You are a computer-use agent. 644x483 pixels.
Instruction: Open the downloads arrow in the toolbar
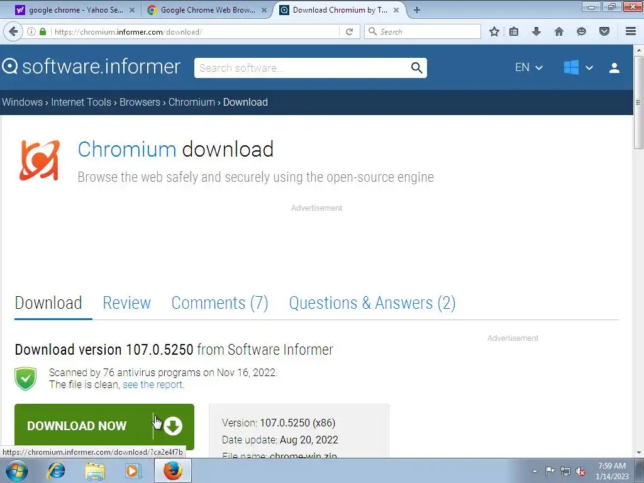click(x=536, y=31)
